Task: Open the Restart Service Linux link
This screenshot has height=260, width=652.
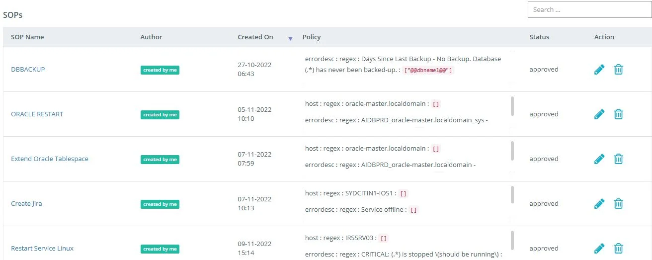Action: click(x=42, y=248)
